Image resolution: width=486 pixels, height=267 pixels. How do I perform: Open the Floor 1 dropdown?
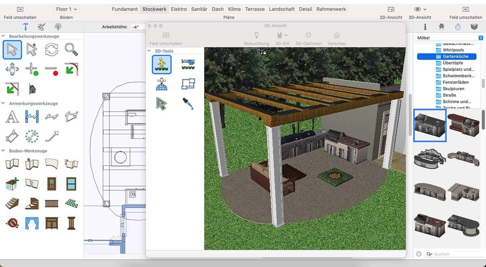click(x=66, y=9)
